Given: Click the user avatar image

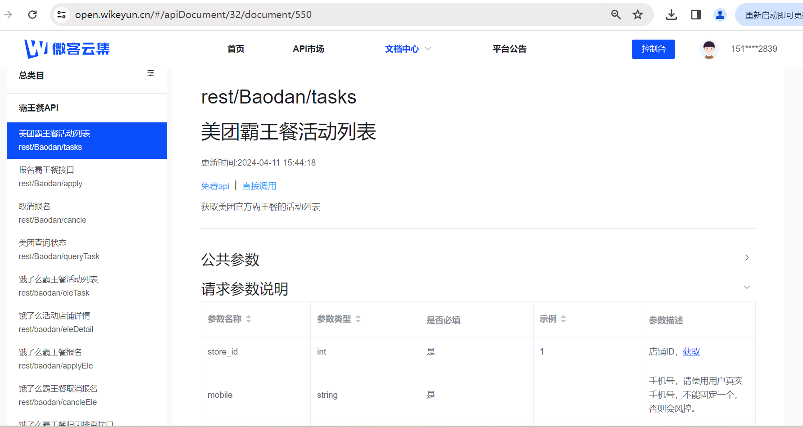Looking at the screenshot, I should coord(709,49).
